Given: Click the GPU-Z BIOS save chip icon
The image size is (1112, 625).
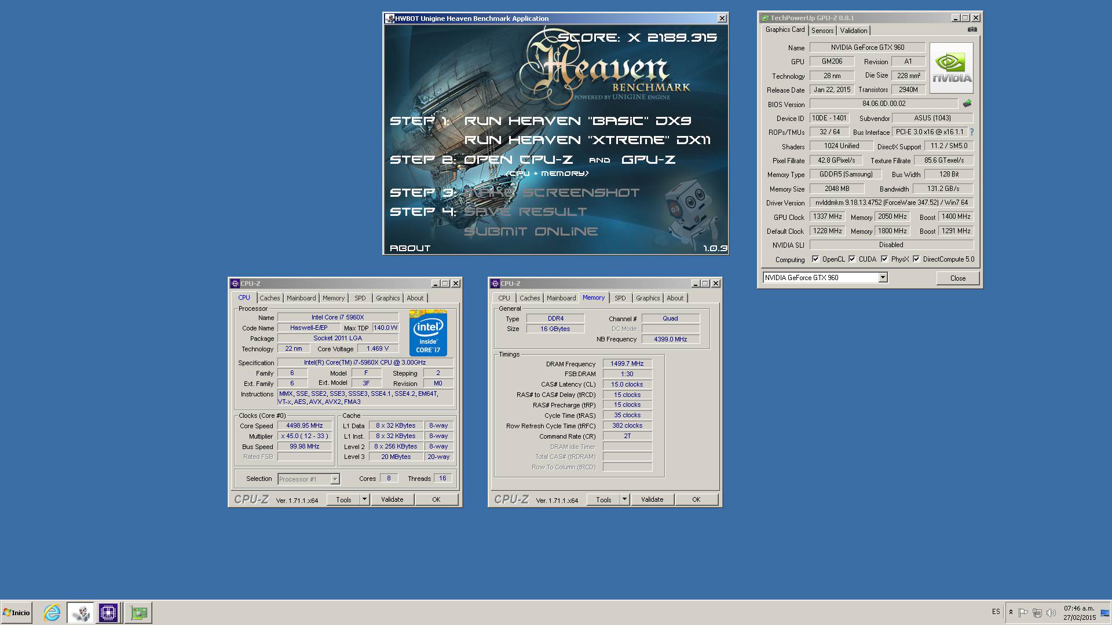Looking at the screenshot, I should (x=967, y=104).
